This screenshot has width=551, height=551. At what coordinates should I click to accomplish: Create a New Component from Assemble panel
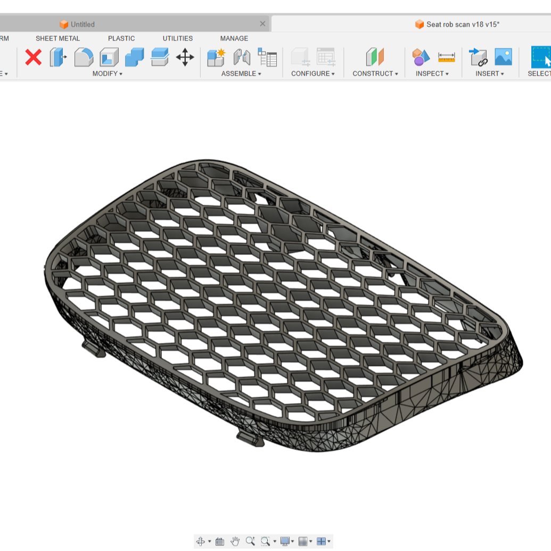click(x=217, y=57)
